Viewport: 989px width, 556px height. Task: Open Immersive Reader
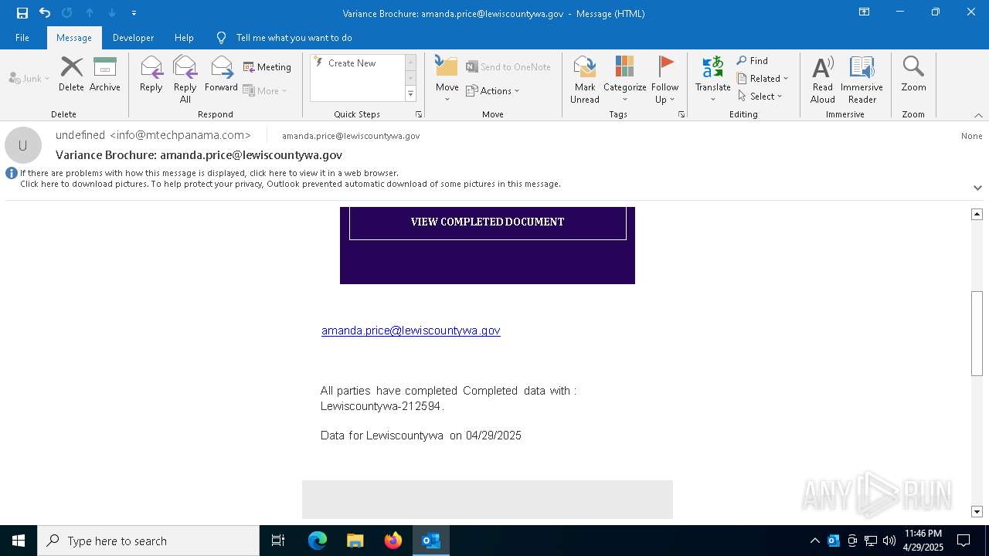(862, 79)
